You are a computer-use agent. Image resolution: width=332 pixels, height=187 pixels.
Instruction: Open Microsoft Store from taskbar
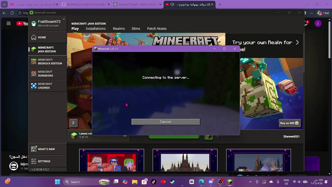(x=144, y=182)
